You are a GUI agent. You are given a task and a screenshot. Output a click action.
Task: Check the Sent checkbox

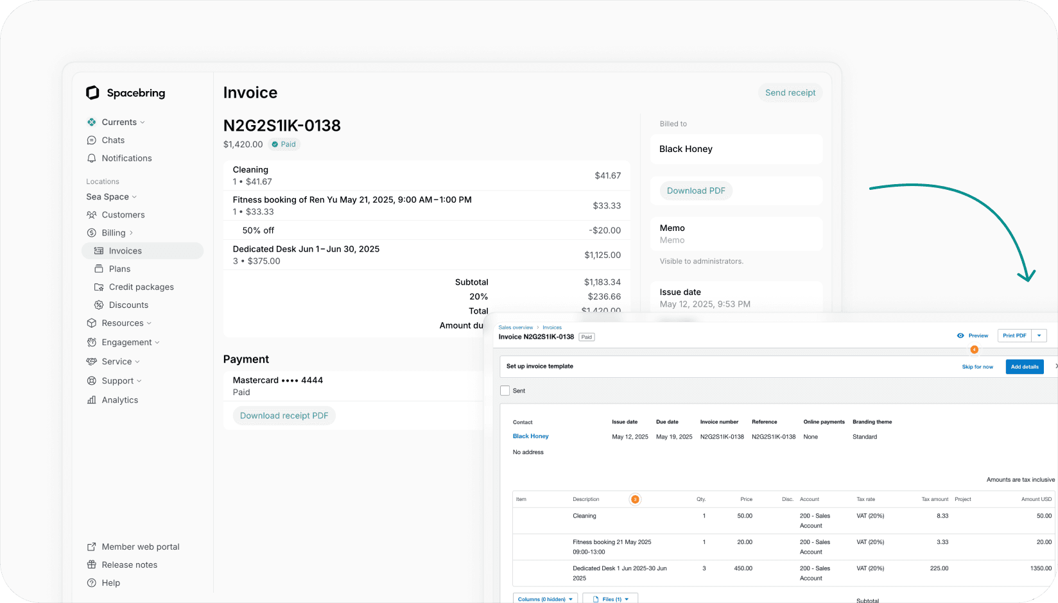tap(505, 390)
